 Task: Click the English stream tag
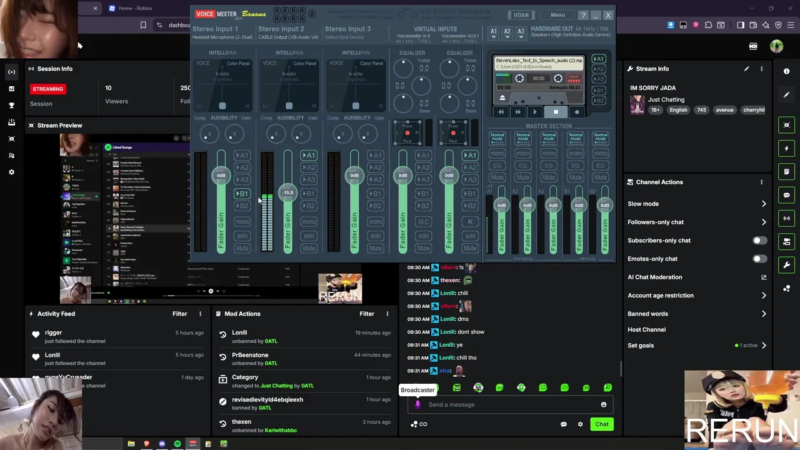tap(678, 110)
